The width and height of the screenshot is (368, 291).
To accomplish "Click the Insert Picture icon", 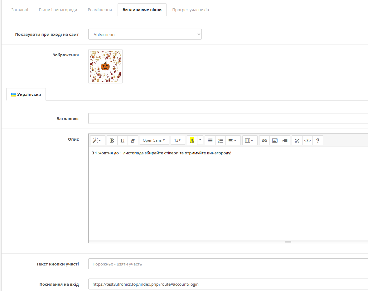I will coord(275,140).
